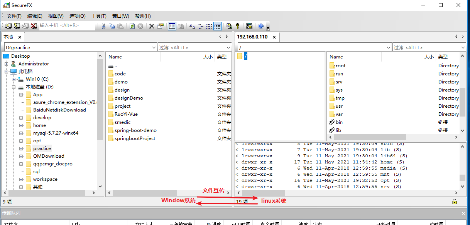Click the gray Stop transfer icon
Image resolution: width=470 pixels, height=225 pixels.
[x=140, y=26]
